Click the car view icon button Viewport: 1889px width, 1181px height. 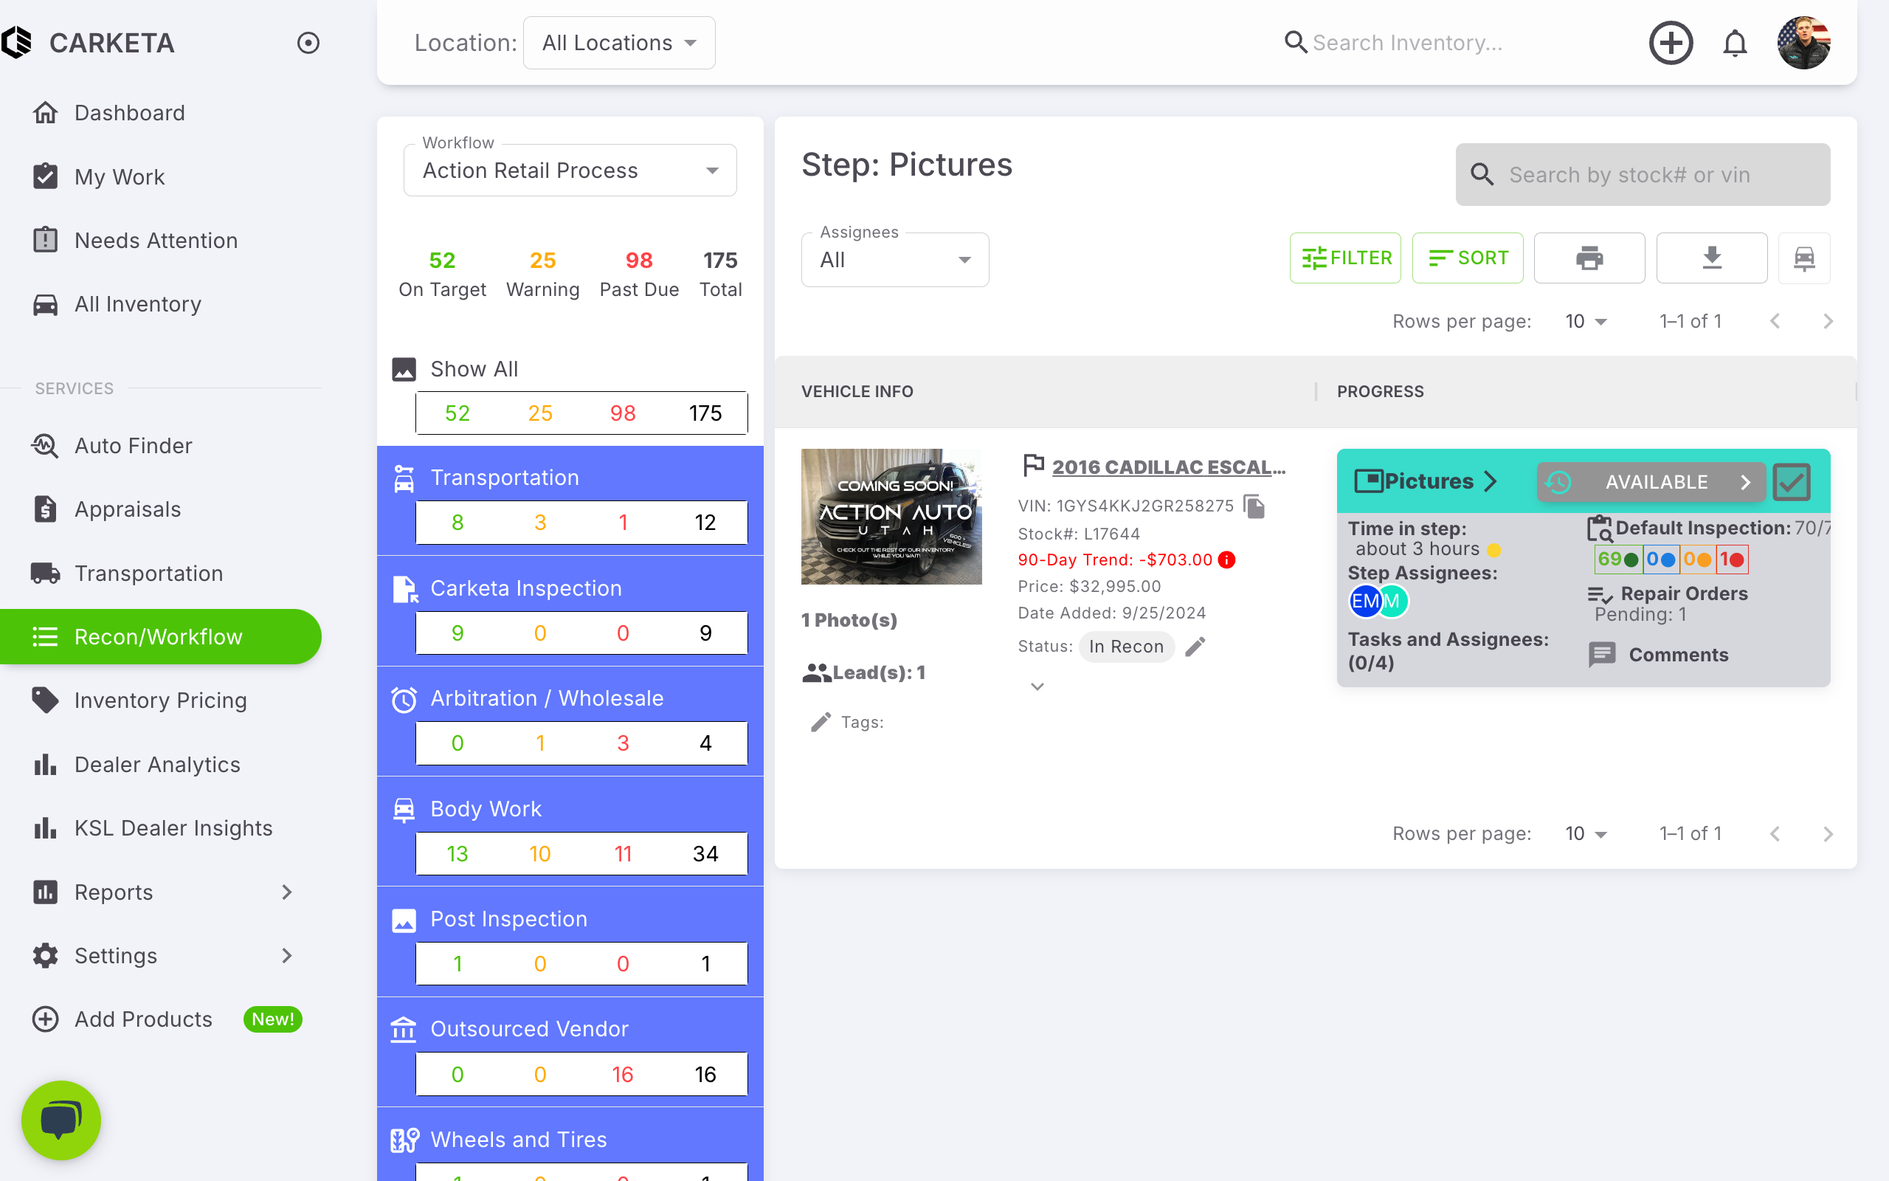coord(1804,258)
